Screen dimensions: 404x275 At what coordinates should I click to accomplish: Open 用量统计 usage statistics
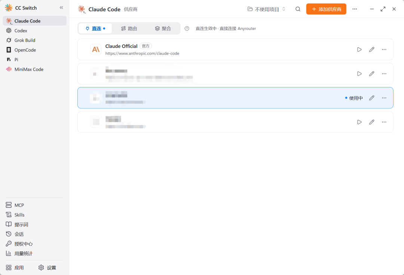click(34, 253)
